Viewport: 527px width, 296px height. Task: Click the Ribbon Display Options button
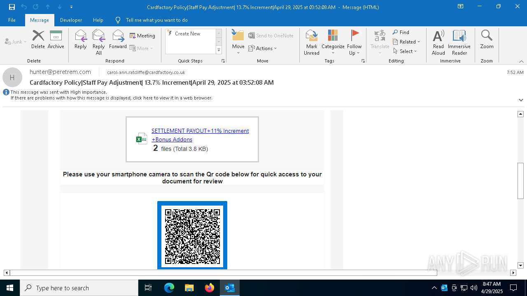tap(461, 7)
